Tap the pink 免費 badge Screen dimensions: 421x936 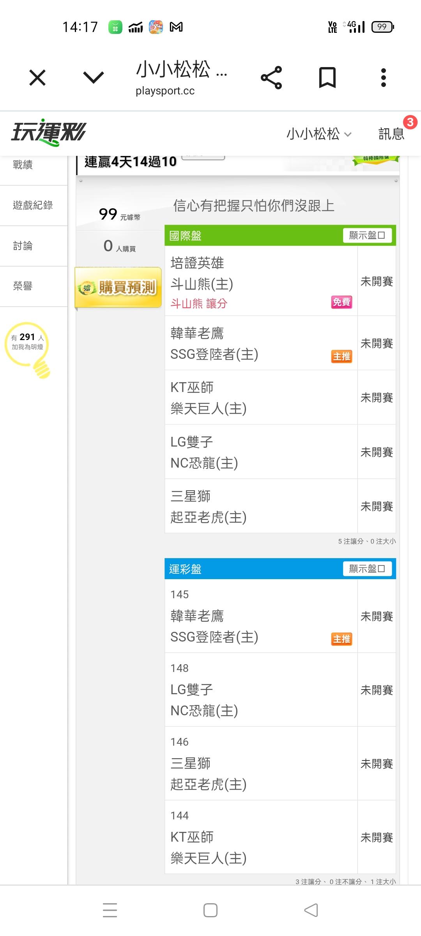[341, 302]
